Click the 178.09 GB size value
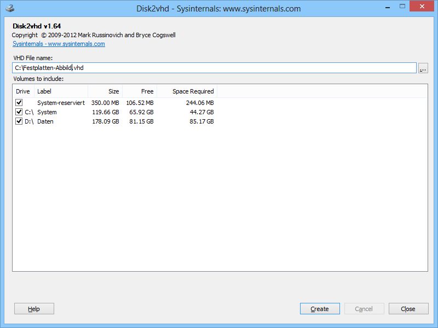 (x=106, y=121)
